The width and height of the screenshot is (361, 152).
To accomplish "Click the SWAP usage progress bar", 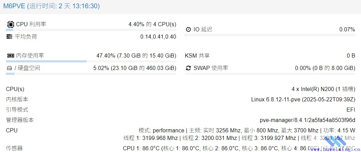I will [x=270, y=73].
